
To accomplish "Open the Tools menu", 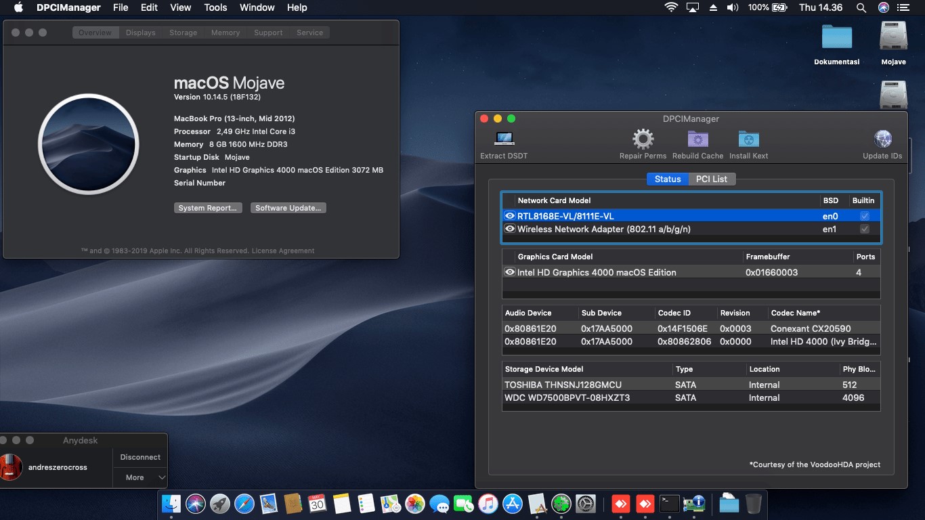I will tap(215, 7).
